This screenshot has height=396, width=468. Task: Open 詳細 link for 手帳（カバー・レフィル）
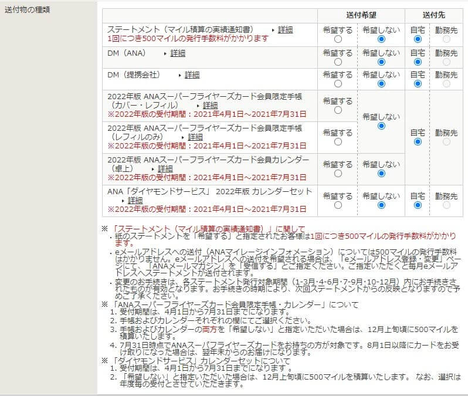[x=210, y=106]
